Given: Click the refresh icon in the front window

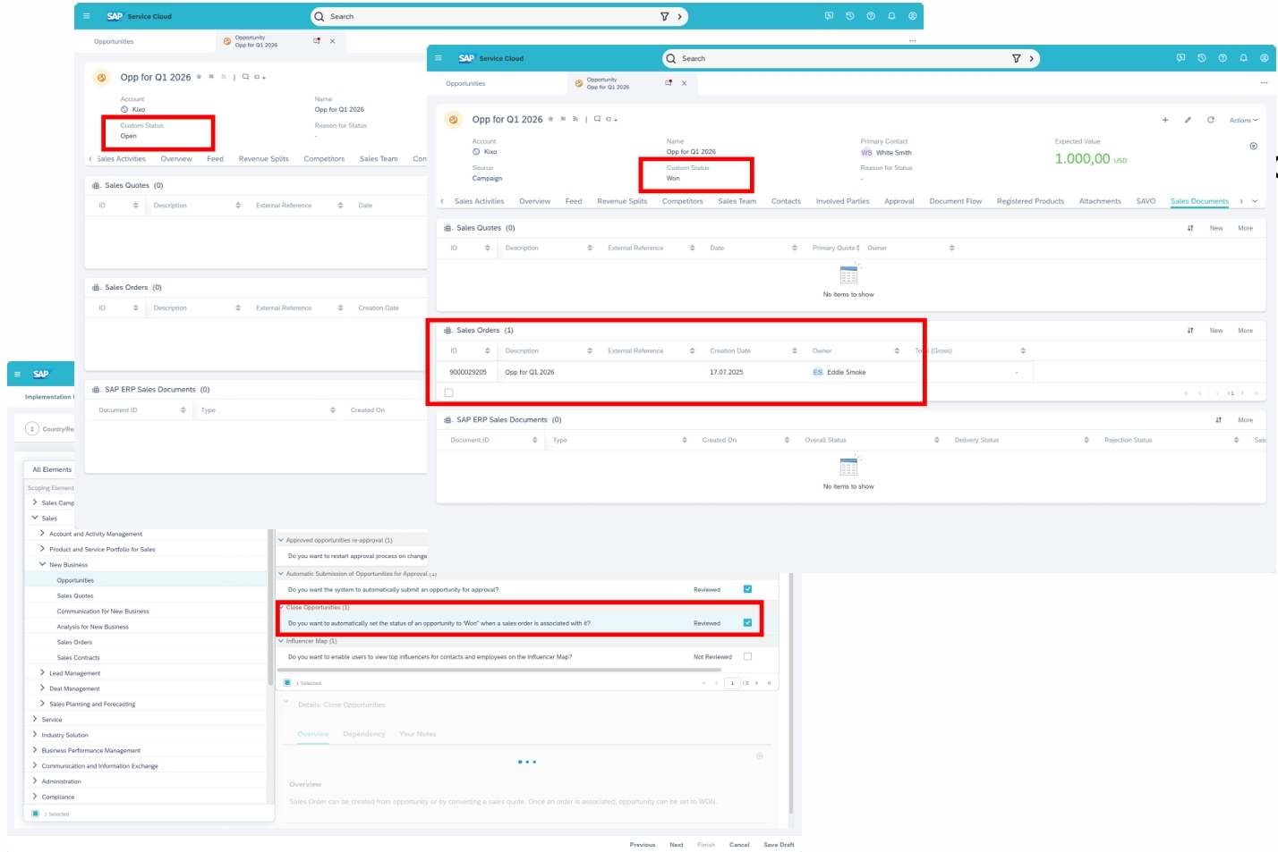Looking at the screenshot, I should 1210,120.
